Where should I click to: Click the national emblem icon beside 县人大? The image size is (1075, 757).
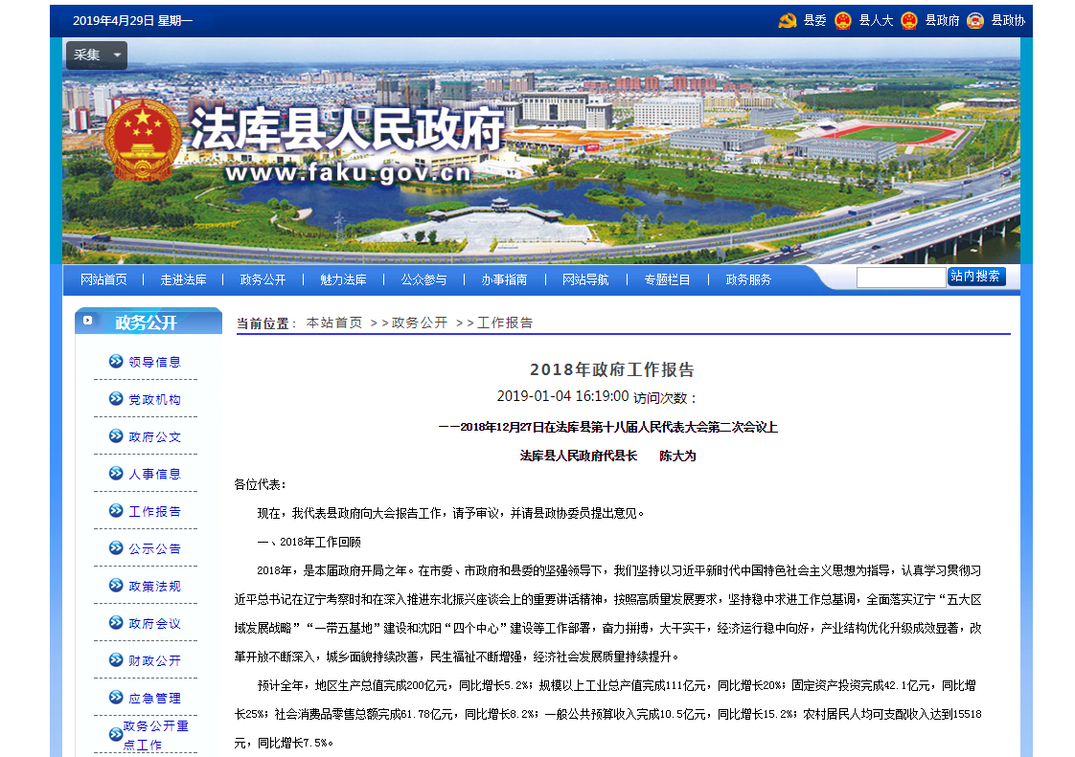842,20
